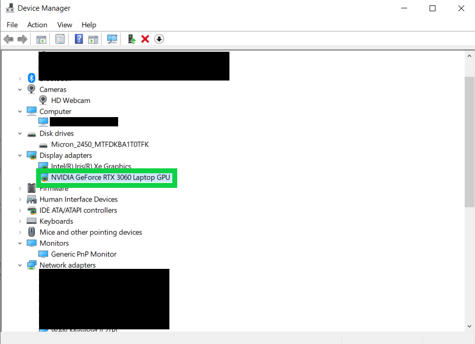Collapse the Cameras category
This screenshot has width=475, height=344.
coord(20,90)
